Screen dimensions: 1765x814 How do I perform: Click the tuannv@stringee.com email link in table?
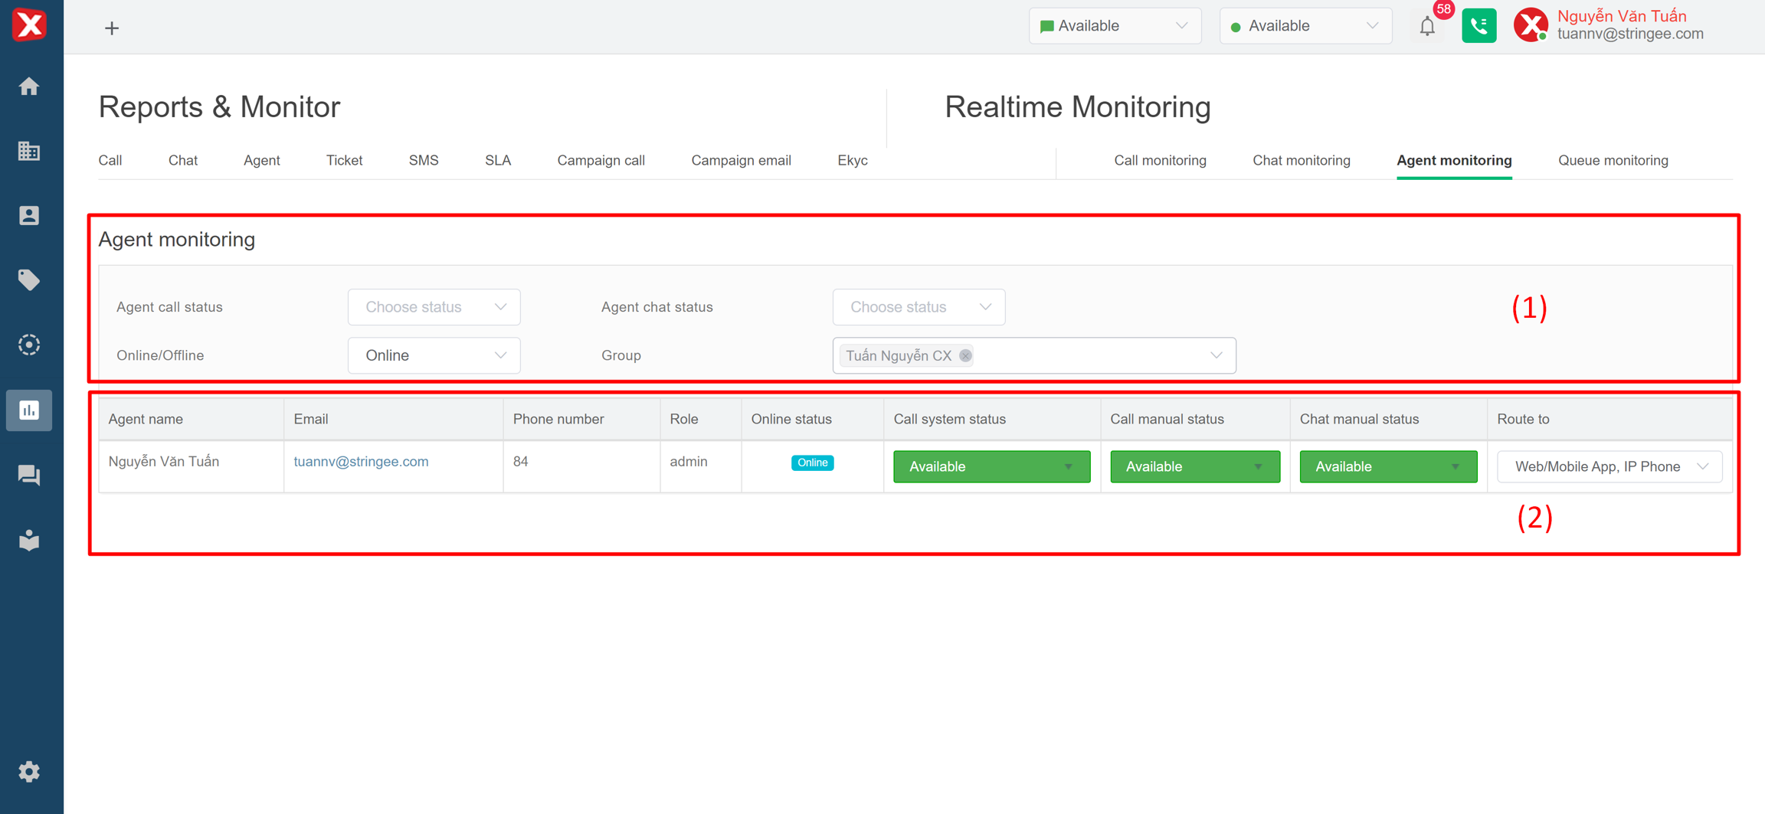coord(361,462)
